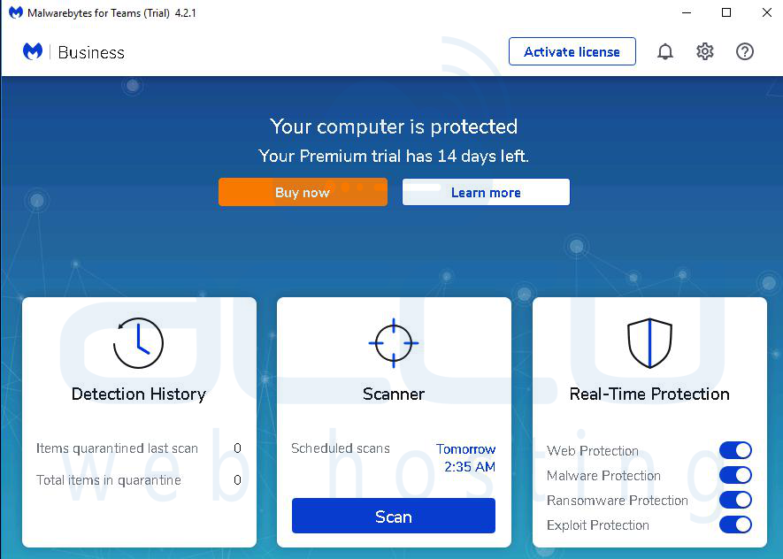
Task: Turn off Exploit Protection switch
Action: click(x=735, y=525)
